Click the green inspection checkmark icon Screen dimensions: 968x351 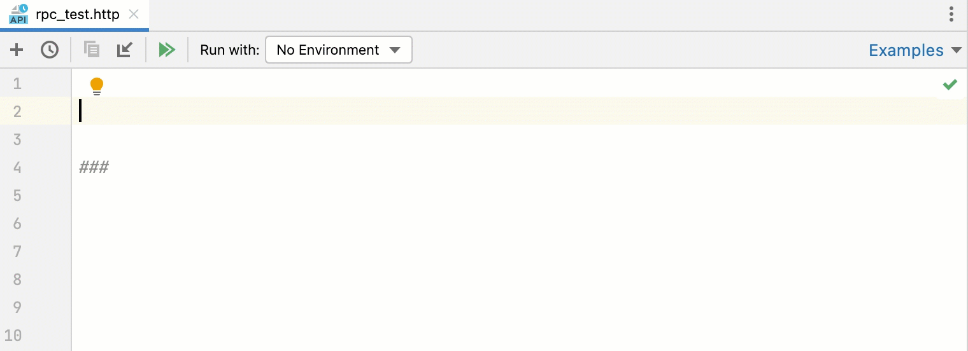(x=950, y=84)
